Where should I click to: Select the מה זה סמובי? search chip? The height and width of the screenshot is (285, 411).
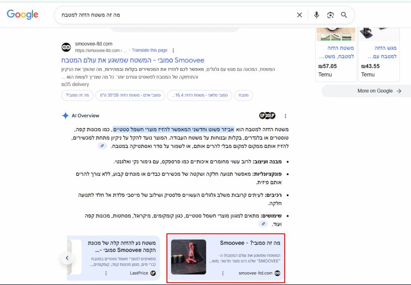tap(77, 95)
